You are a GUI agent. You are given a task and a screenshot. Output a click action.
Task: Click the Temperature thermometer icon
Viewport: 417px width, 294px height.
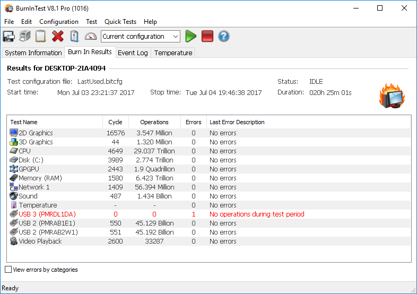tap(14, 205)
